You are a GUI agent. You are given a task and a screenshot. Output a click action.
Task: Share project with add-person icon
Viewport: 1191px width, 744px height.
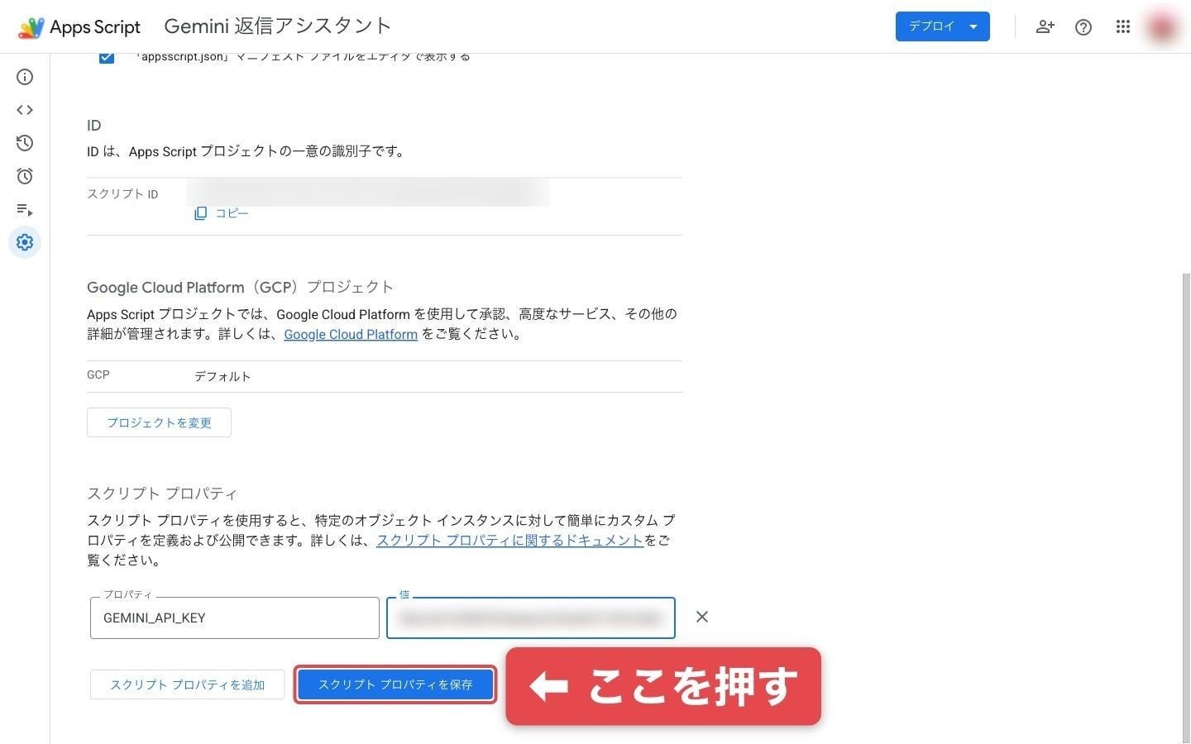point(1045,26)
